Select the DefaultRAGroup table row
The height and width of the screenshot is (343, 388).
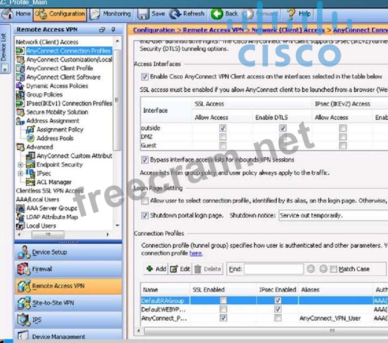click(x=163, y=300)
